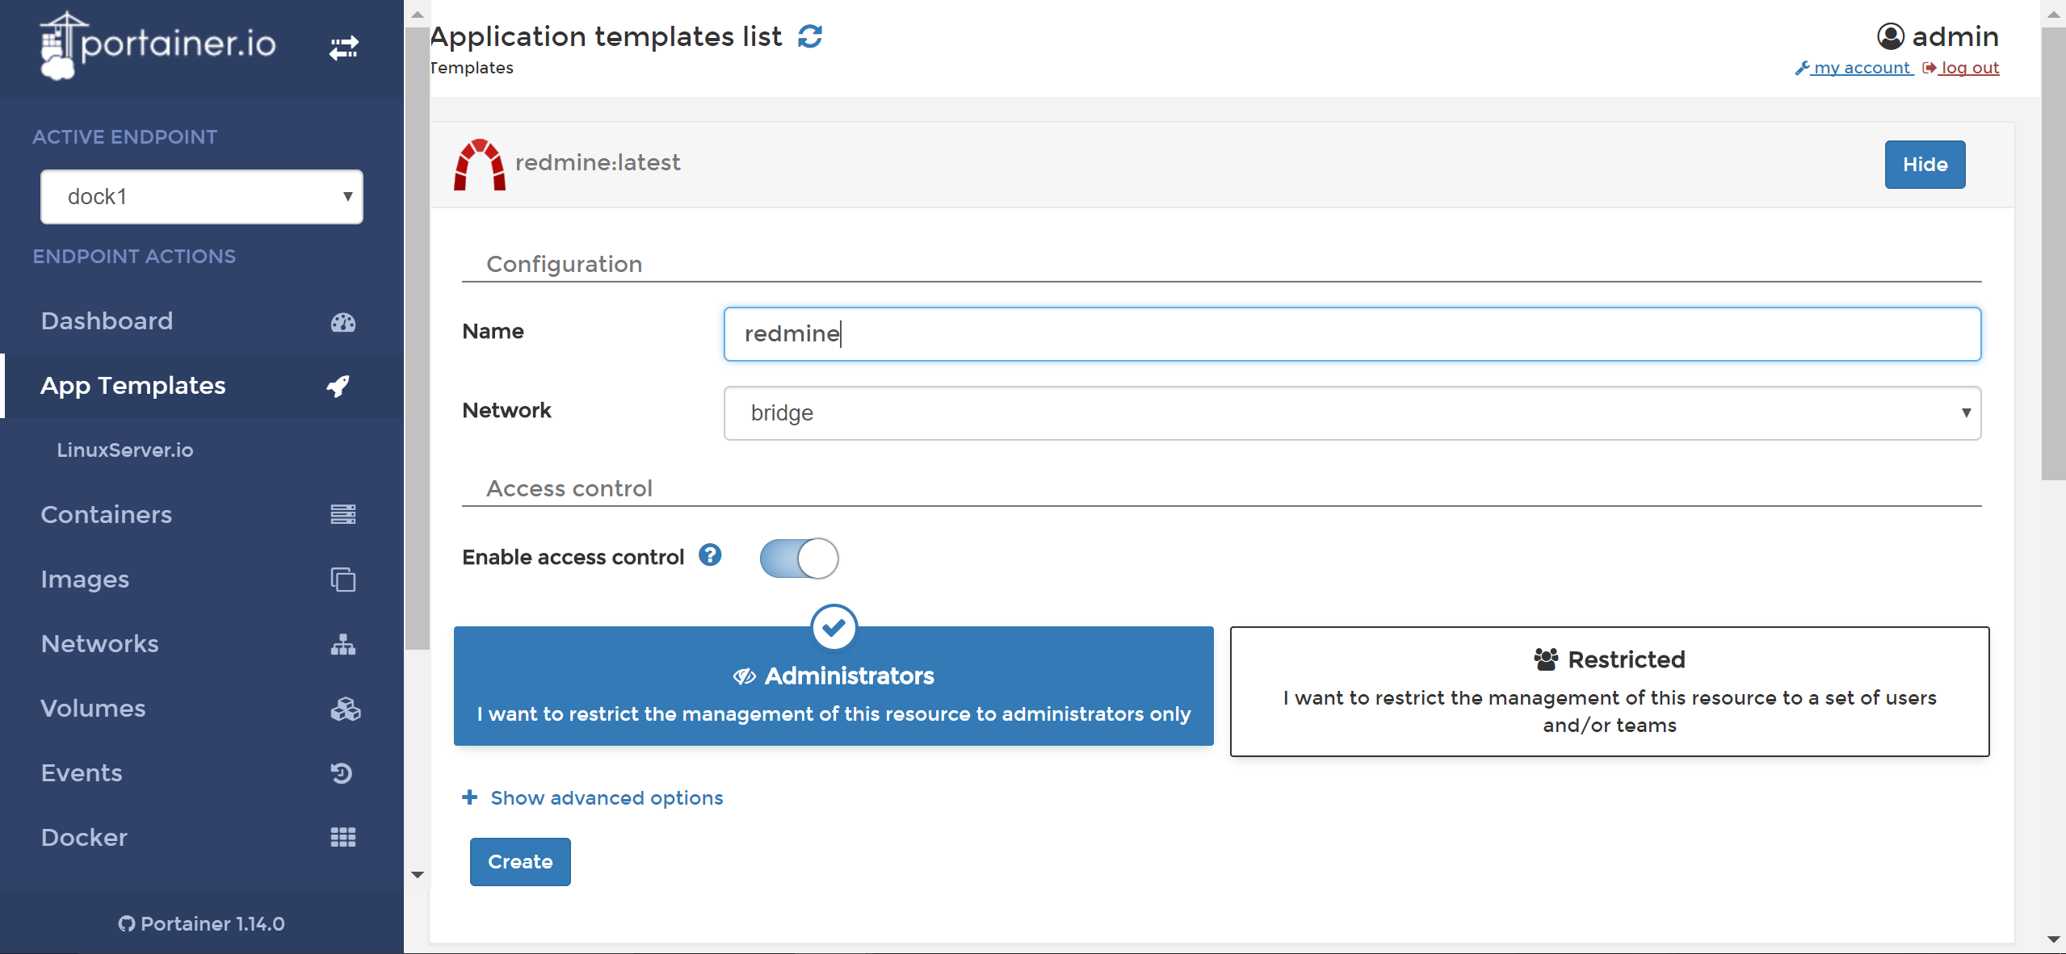Open the dock1 active endpoint dropdown
Screen dimensions: 2066x954
tap(202, 196)
